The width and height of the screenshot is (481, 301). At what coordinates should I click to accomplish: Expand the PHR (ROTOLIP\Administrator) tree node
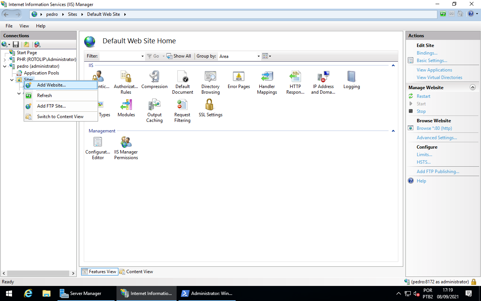pos(5,59)
